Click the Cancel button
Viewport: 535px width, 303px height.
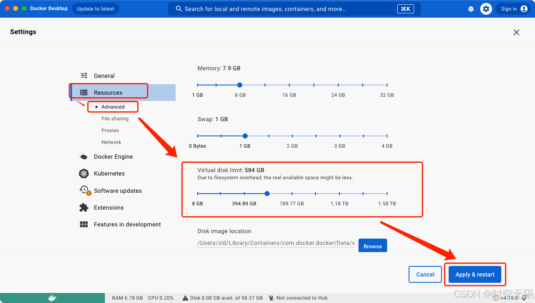425,274
